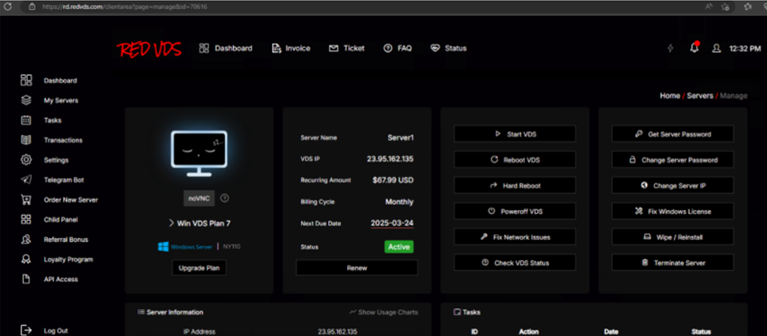Click the lightning bolt icon in header

coord(670,48)
